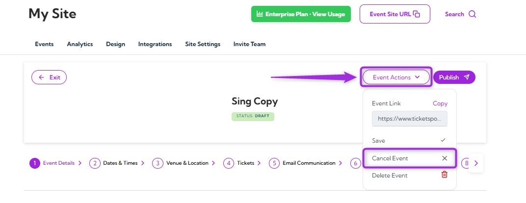The width and height of the screenshot is (526, 203).
Task: Jump to step 4 Tickets
Action: (x=240, y=163)
